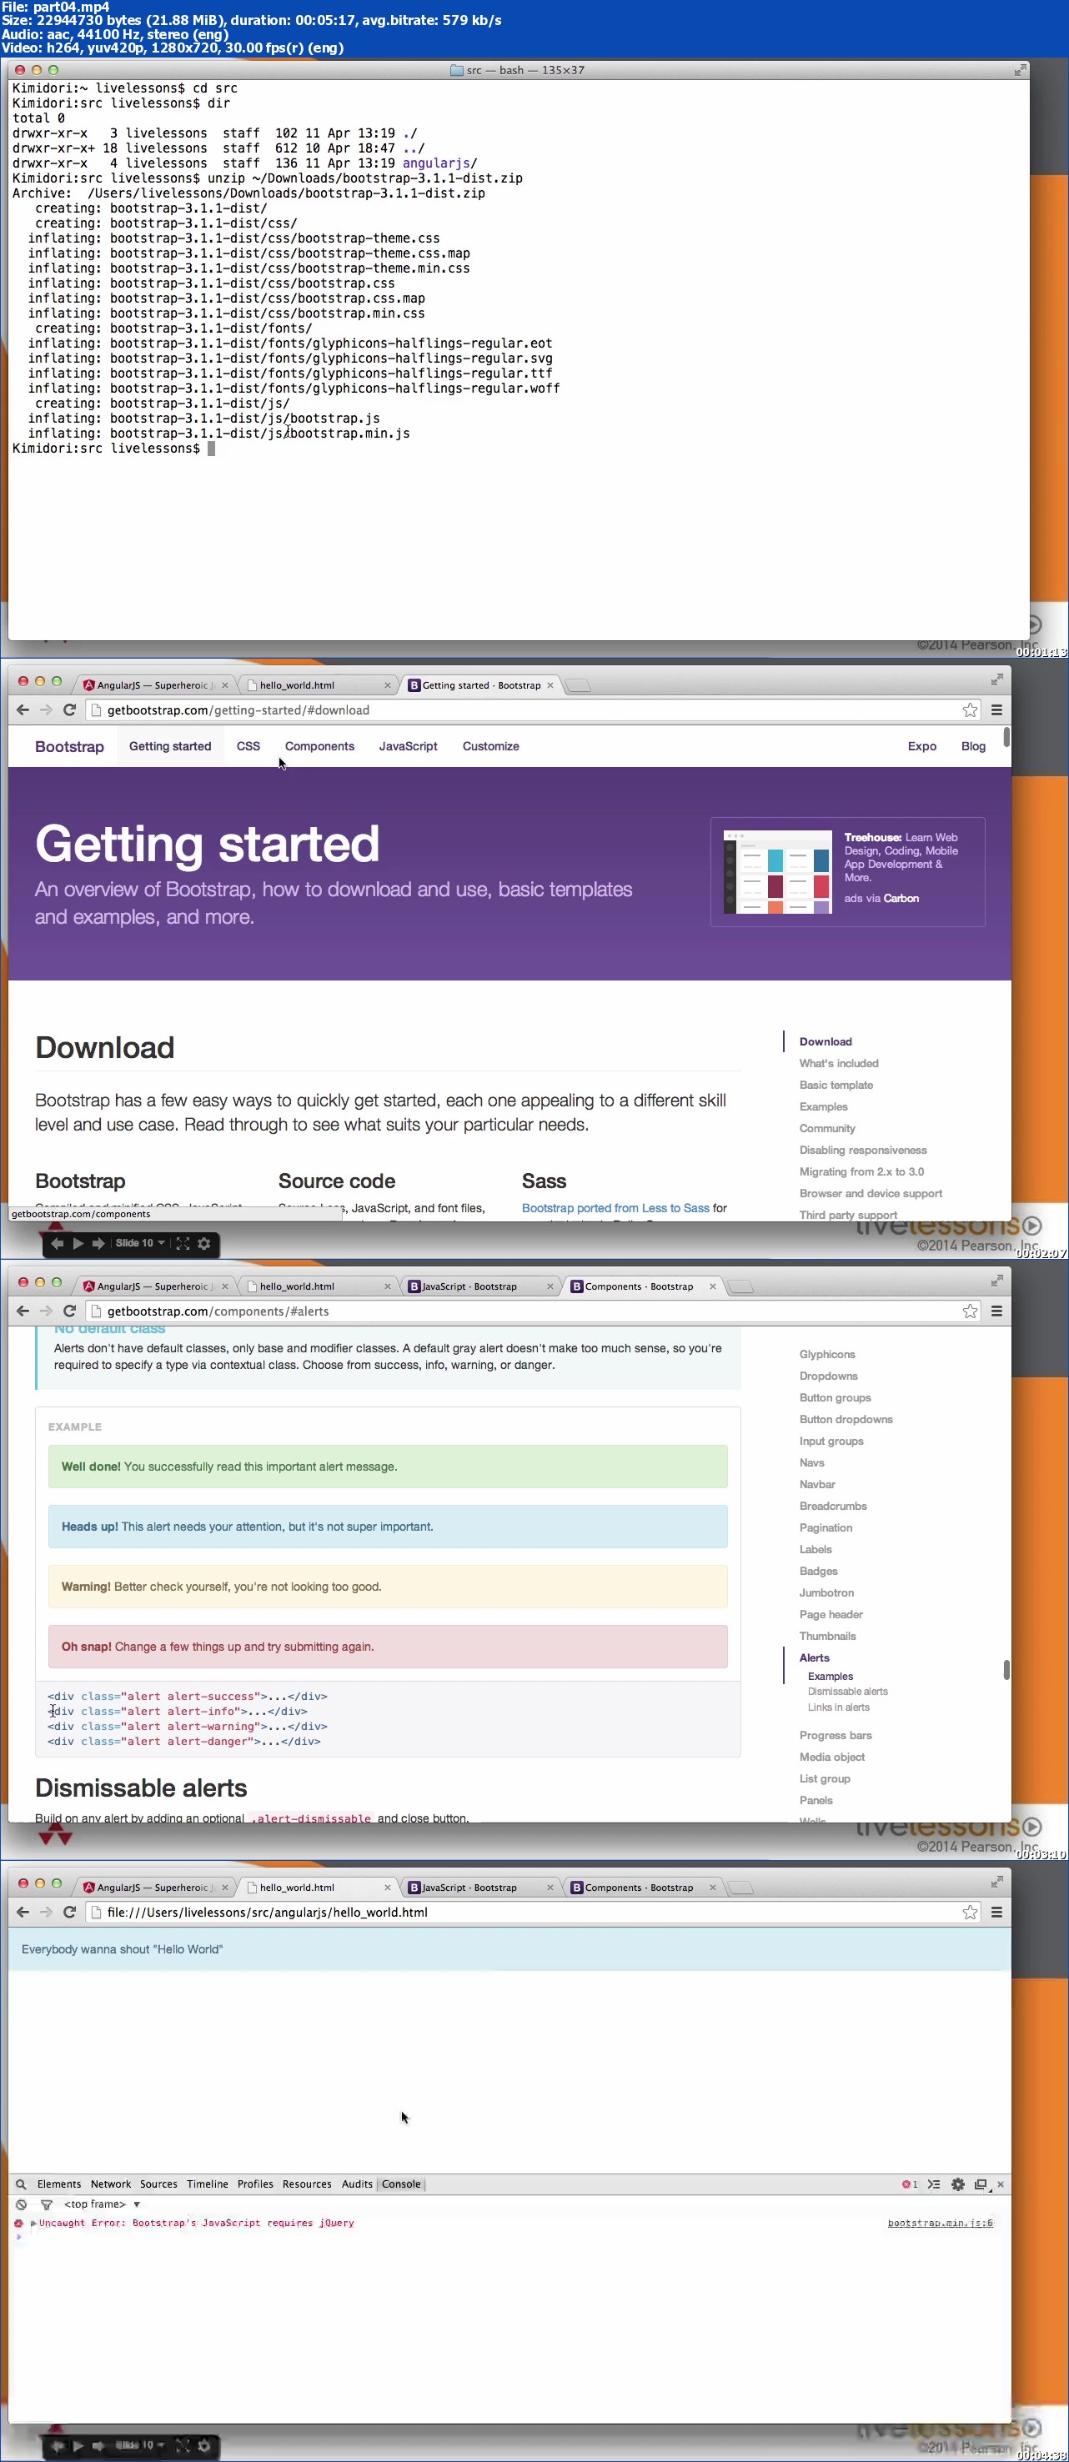1069x2462 pixels.
Task: Select Components · Bootstrap tab in the alerts window
Action: [643, 1286]
